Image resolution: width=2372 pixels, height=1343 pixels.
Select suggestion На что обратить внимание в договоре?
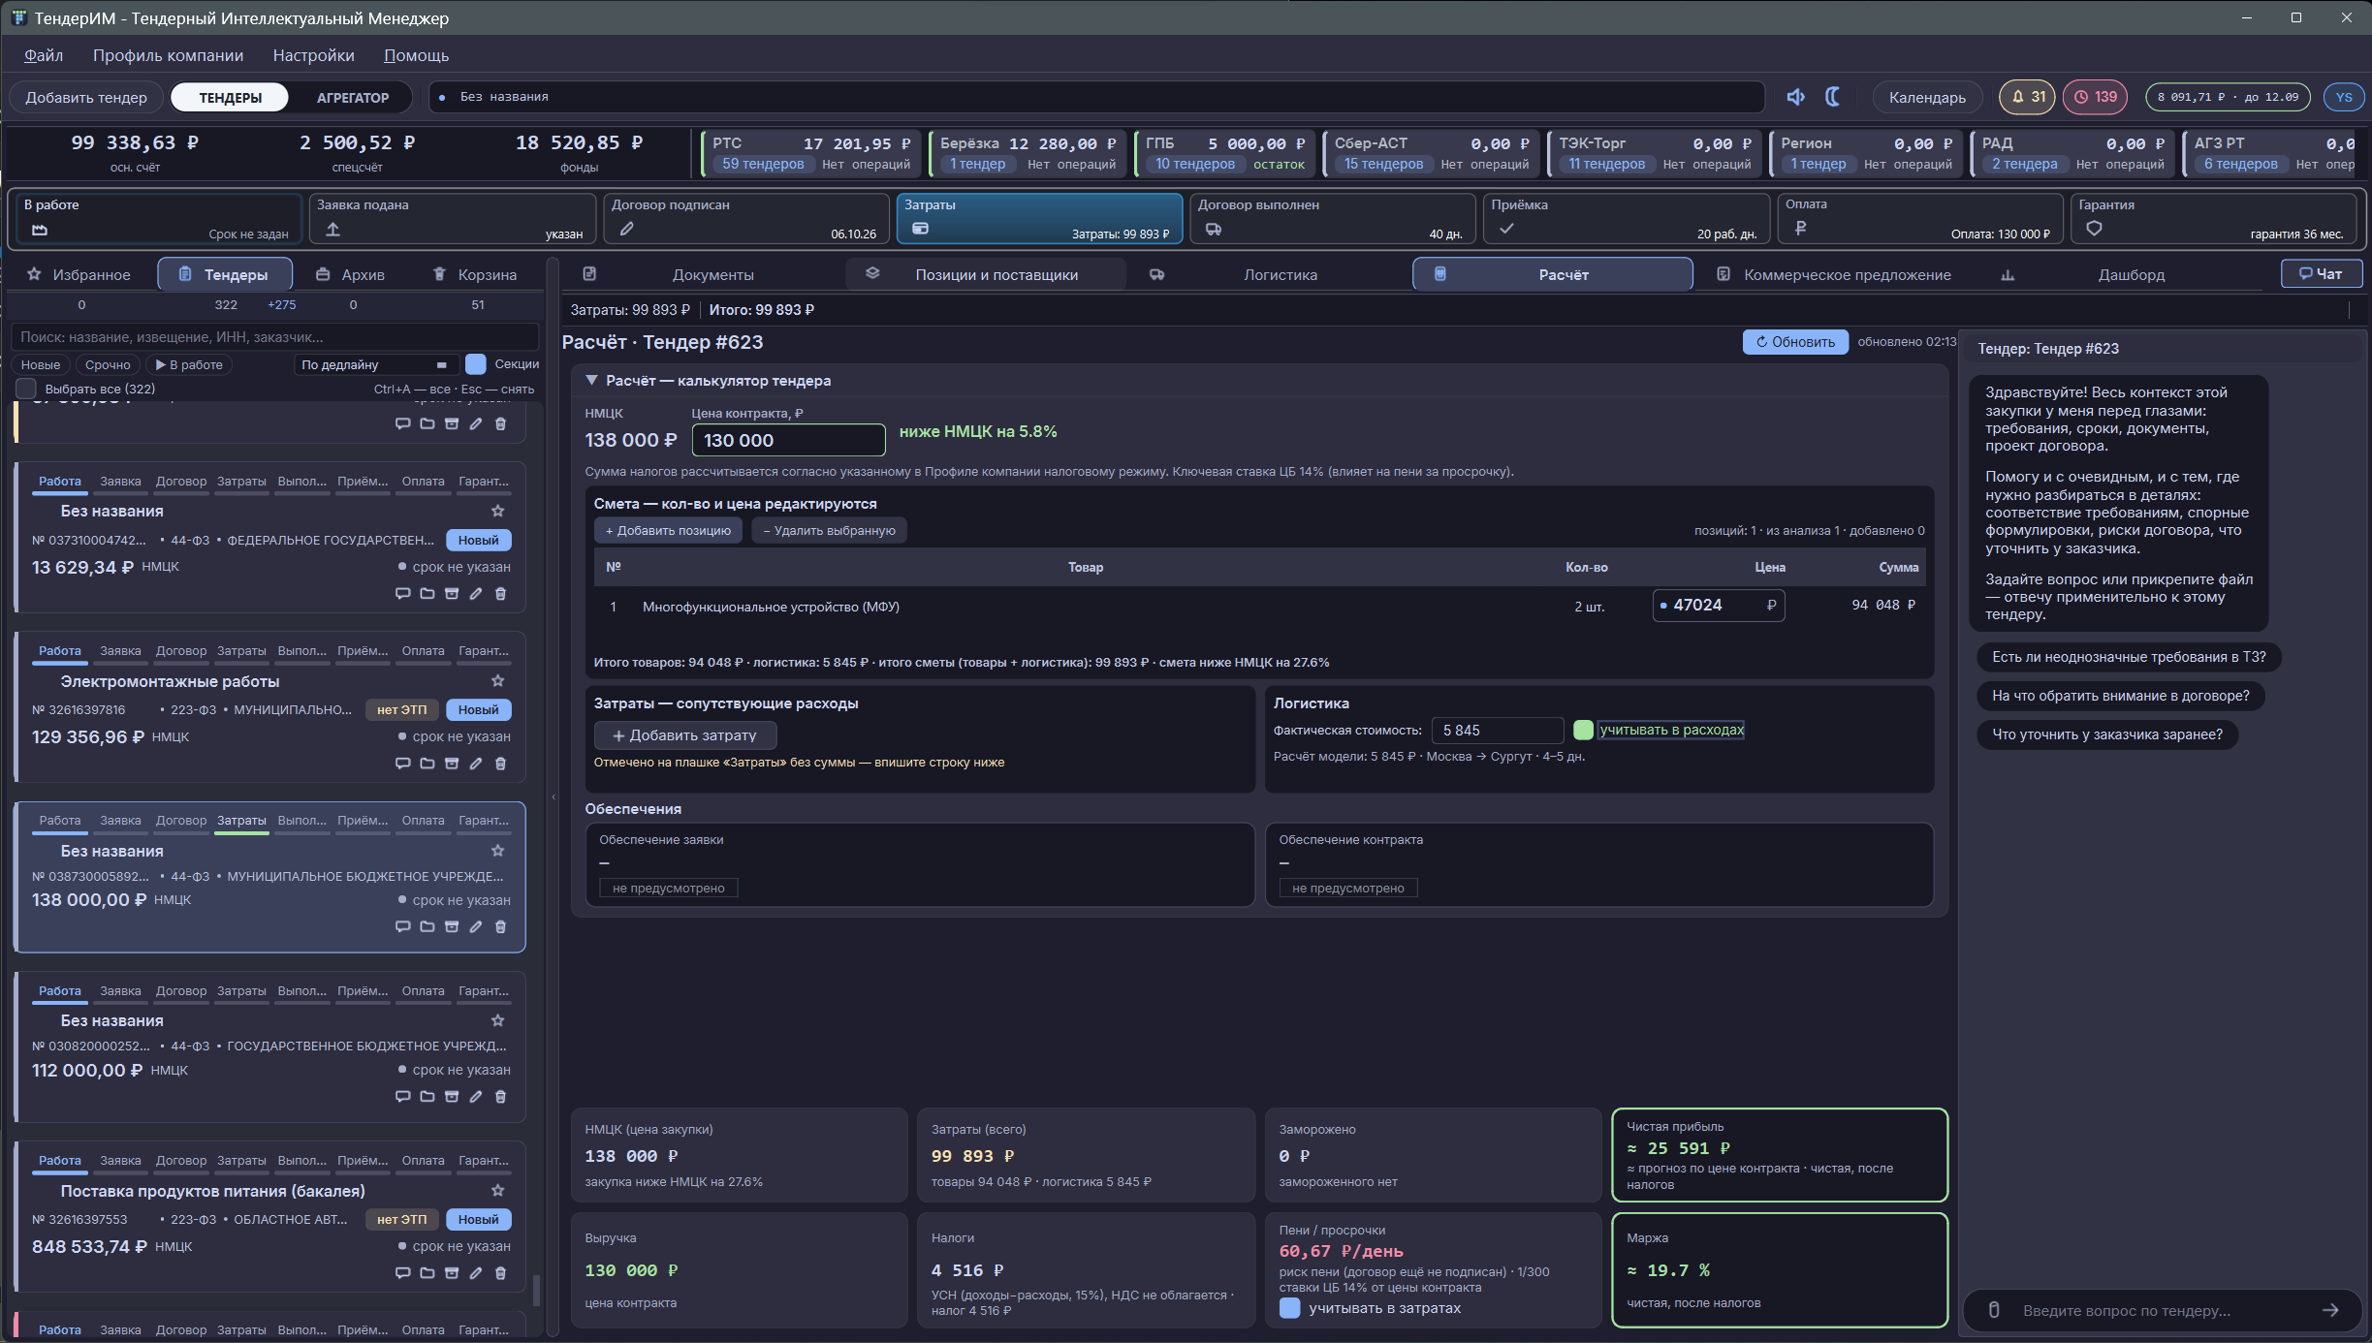tap(2120, 696)
